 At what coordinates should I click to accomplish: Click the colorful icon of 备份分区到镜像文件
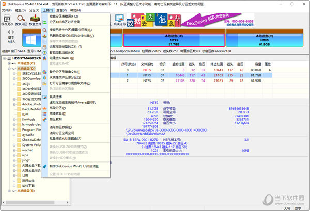[x=45, y=72]
